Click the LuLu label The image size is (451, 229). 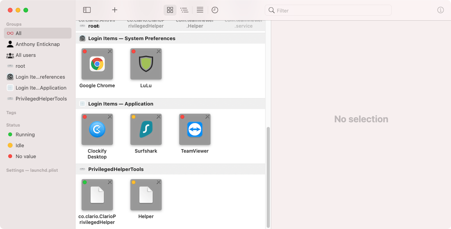click(146, 86)
